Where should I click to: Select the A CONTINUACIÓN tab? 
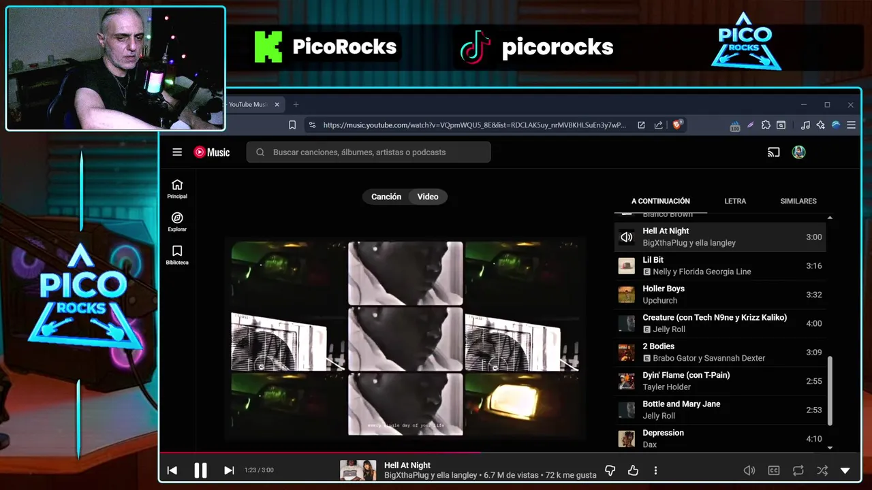coord(660,201)
